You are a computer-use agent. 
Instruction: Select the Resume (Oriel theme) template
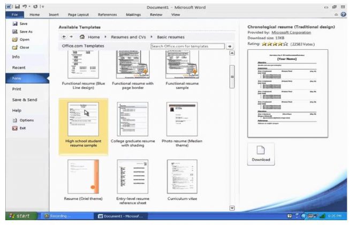[x=84, y=180]
